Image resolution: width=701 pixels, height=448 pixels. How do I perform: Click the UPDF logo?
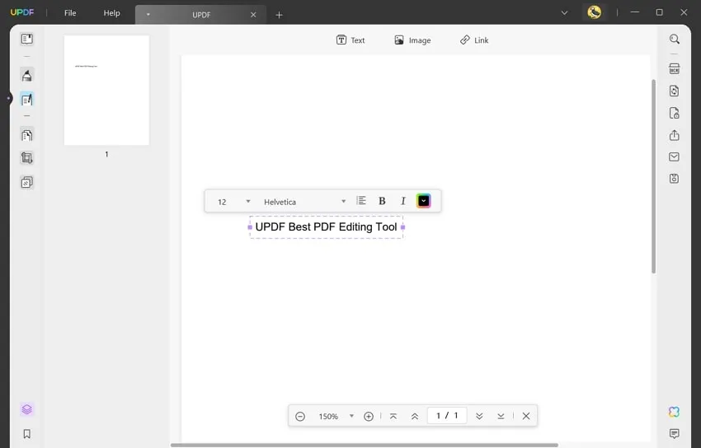pos(22,12)
